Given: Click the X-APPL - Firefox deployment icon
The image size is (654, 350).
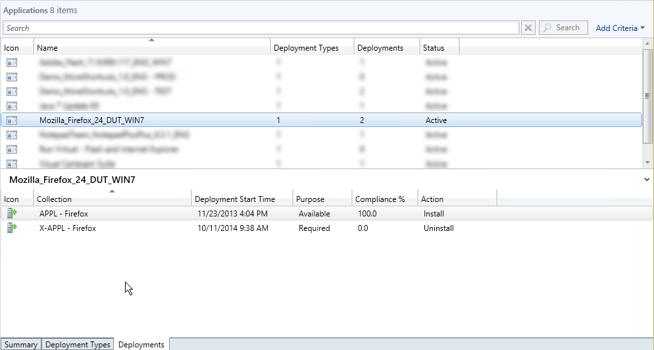Looking at the screenshot, I should click(x=12, y=228).
